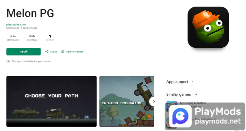Click the green Install button
Image resolution: width=246 pixels, height=131 pixels.
[x=23, y=52]
